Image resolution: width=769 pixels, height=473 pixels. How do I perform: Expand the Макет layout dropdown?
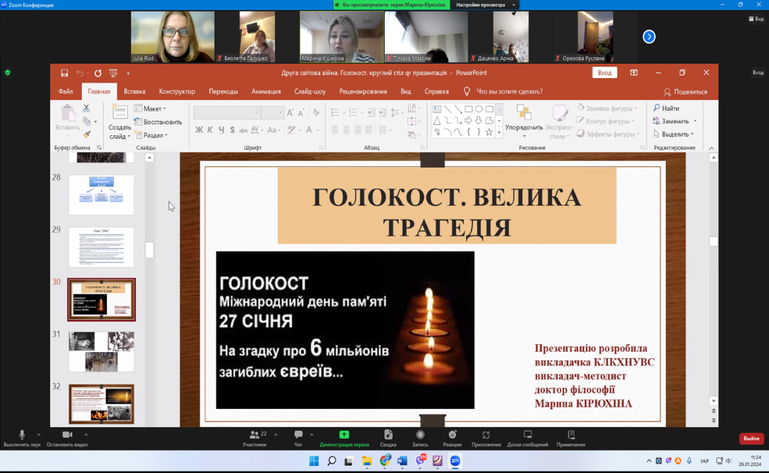coord(151,109)
